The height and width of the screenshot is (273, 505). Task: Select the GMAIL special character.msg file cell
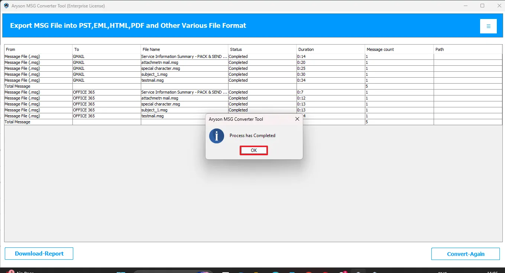coord(184,68)
